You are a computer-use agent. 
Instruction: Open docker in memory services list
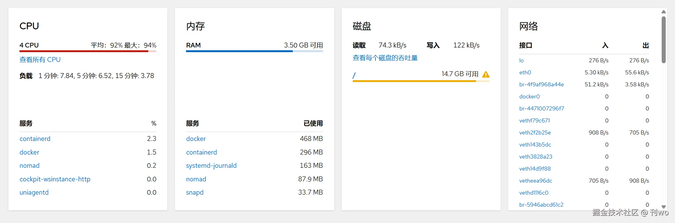[196, 139]
